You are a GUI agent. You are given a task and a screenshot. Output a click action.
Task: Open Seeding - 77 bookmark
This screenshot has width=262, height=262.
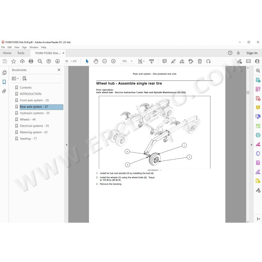(x=28, y=138)
